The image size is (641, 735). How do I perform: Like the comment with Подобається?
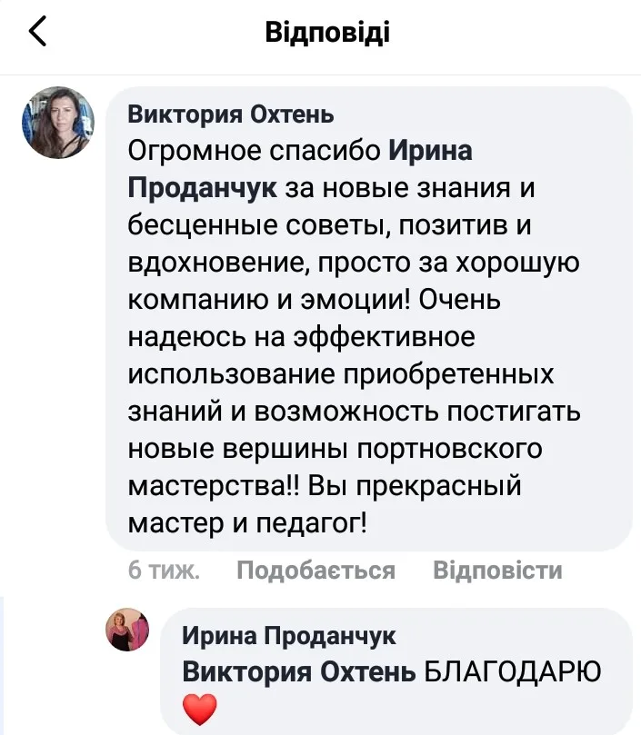(315, 571)
